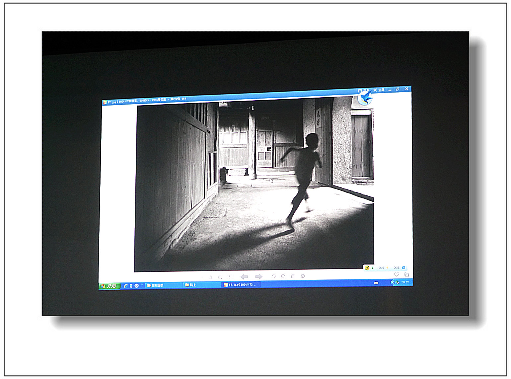
Task: Expand hidden system tray icons arrow
Action: (x=392, y=282)
